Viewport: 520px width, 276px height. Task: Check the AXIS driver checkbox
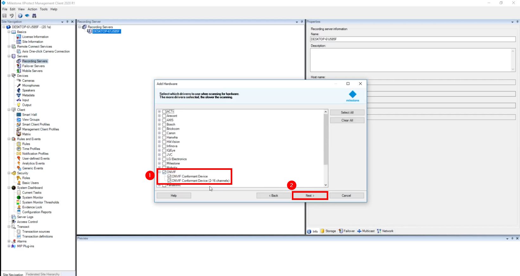coord(164,120)
